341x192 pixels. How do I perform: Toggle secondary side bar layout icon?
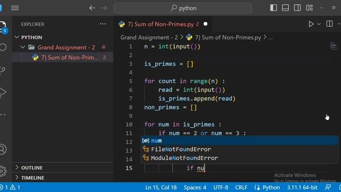pyautogui.click(x=297, y=8)
